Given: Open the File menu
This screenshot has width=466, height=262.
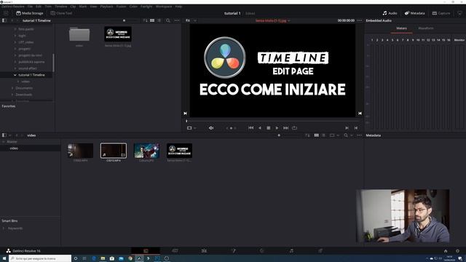Looking at the screenshot, I should coord(30,7).
